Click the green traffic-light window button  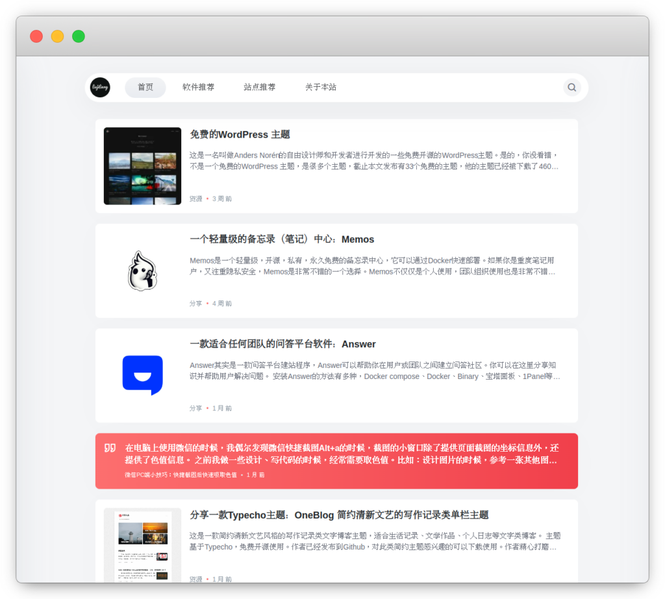pos(79,36)
